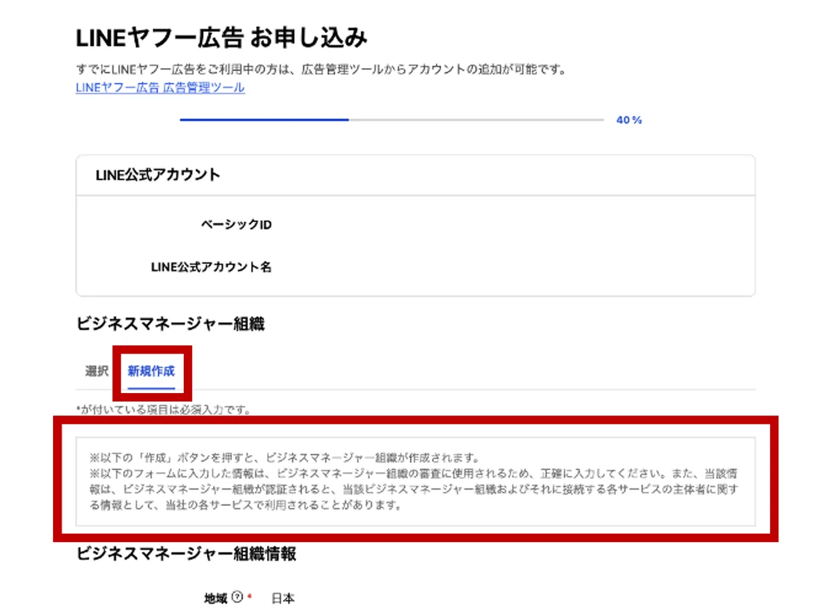Click the required-field note under the tabs
Image resolution: width=817 pixels, height=610 pixels.
(164, 409)
